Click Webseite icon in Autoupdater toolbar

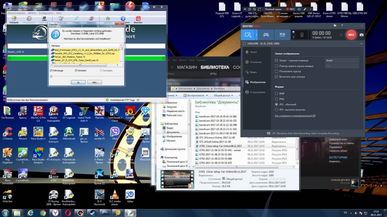(x=14, y=19)
